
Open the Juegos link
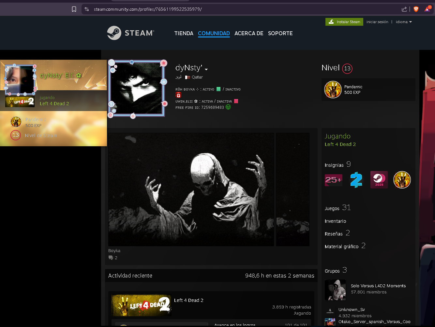(332, 208)
